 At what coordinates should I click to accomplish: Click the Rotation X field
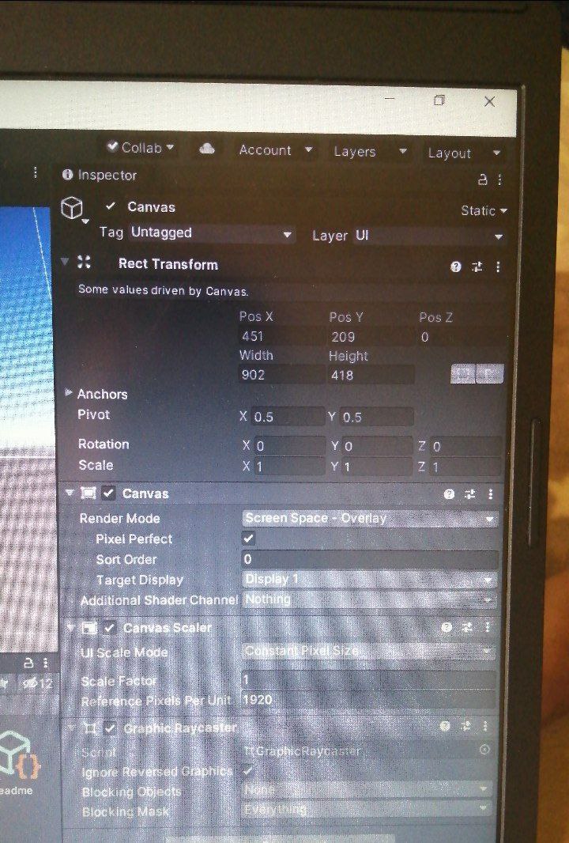[x=289, y=446]
